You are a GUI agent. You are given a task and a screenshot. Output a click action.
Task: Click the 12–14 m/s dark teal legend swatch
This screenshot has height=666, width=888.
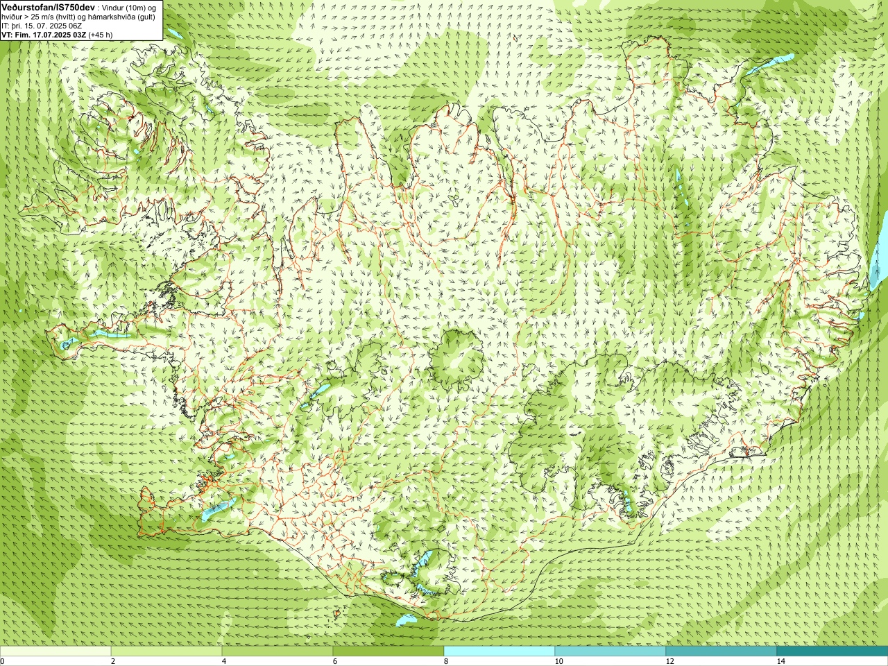(x=721, y=651)
